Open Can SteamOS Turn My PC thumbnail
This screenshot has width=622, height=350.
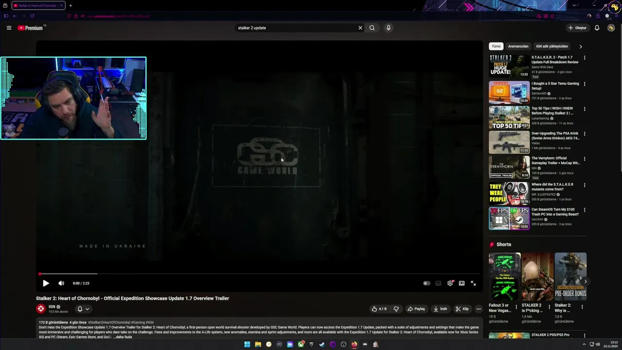[509, 218]
